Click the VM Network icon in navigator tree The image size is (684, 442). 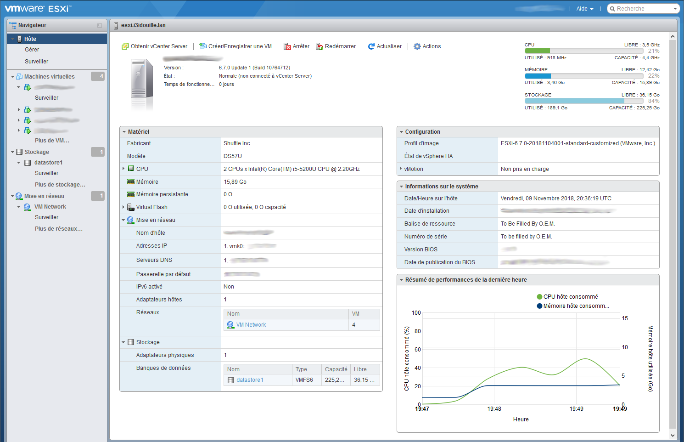[28, 207]
